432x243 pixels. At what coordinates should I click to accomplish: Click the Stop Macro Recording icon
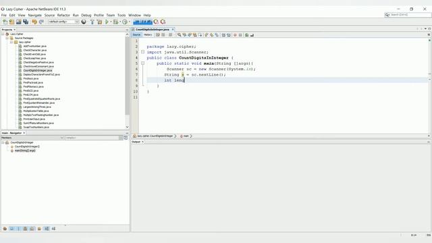tap(240, 35)
